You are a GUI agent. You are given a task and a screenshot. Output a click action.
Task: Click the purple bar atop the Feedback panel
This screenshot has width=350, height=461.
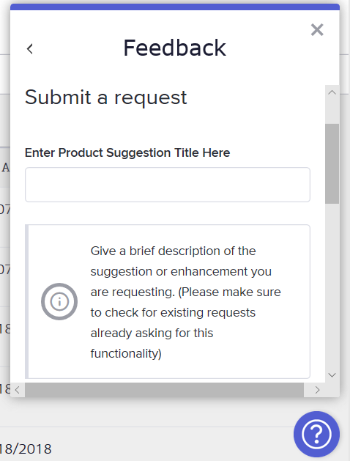click(175, 7)
